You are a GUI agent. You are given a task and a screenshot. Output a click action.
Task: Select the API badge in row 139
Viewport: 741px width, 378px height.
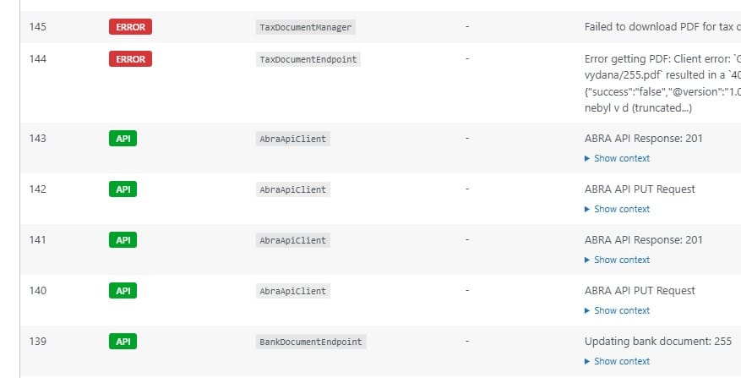123,342
